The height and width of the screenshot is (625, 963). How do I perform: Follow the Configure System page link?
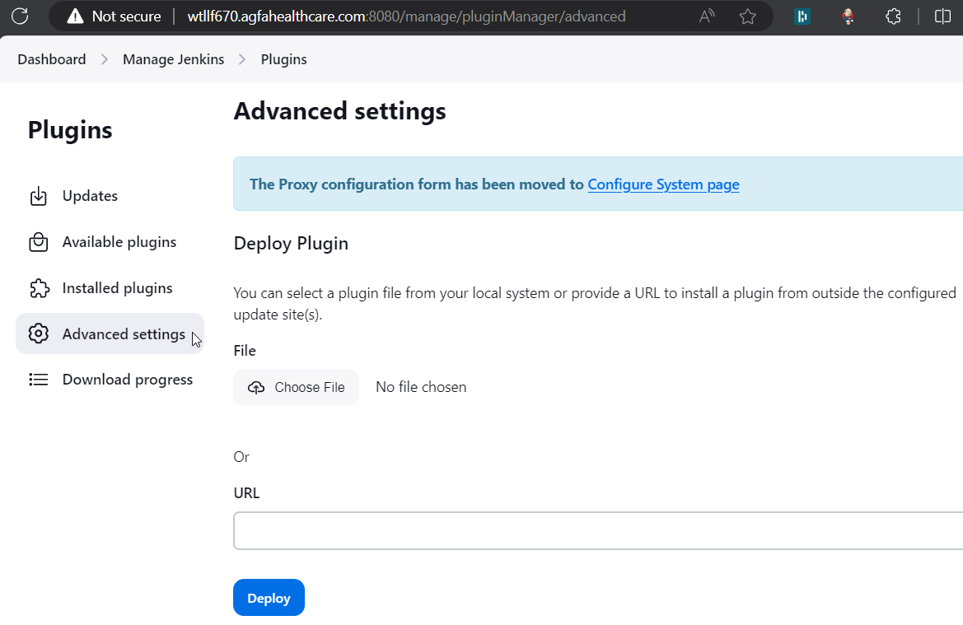pyautogui.click(x=663, y=184)
